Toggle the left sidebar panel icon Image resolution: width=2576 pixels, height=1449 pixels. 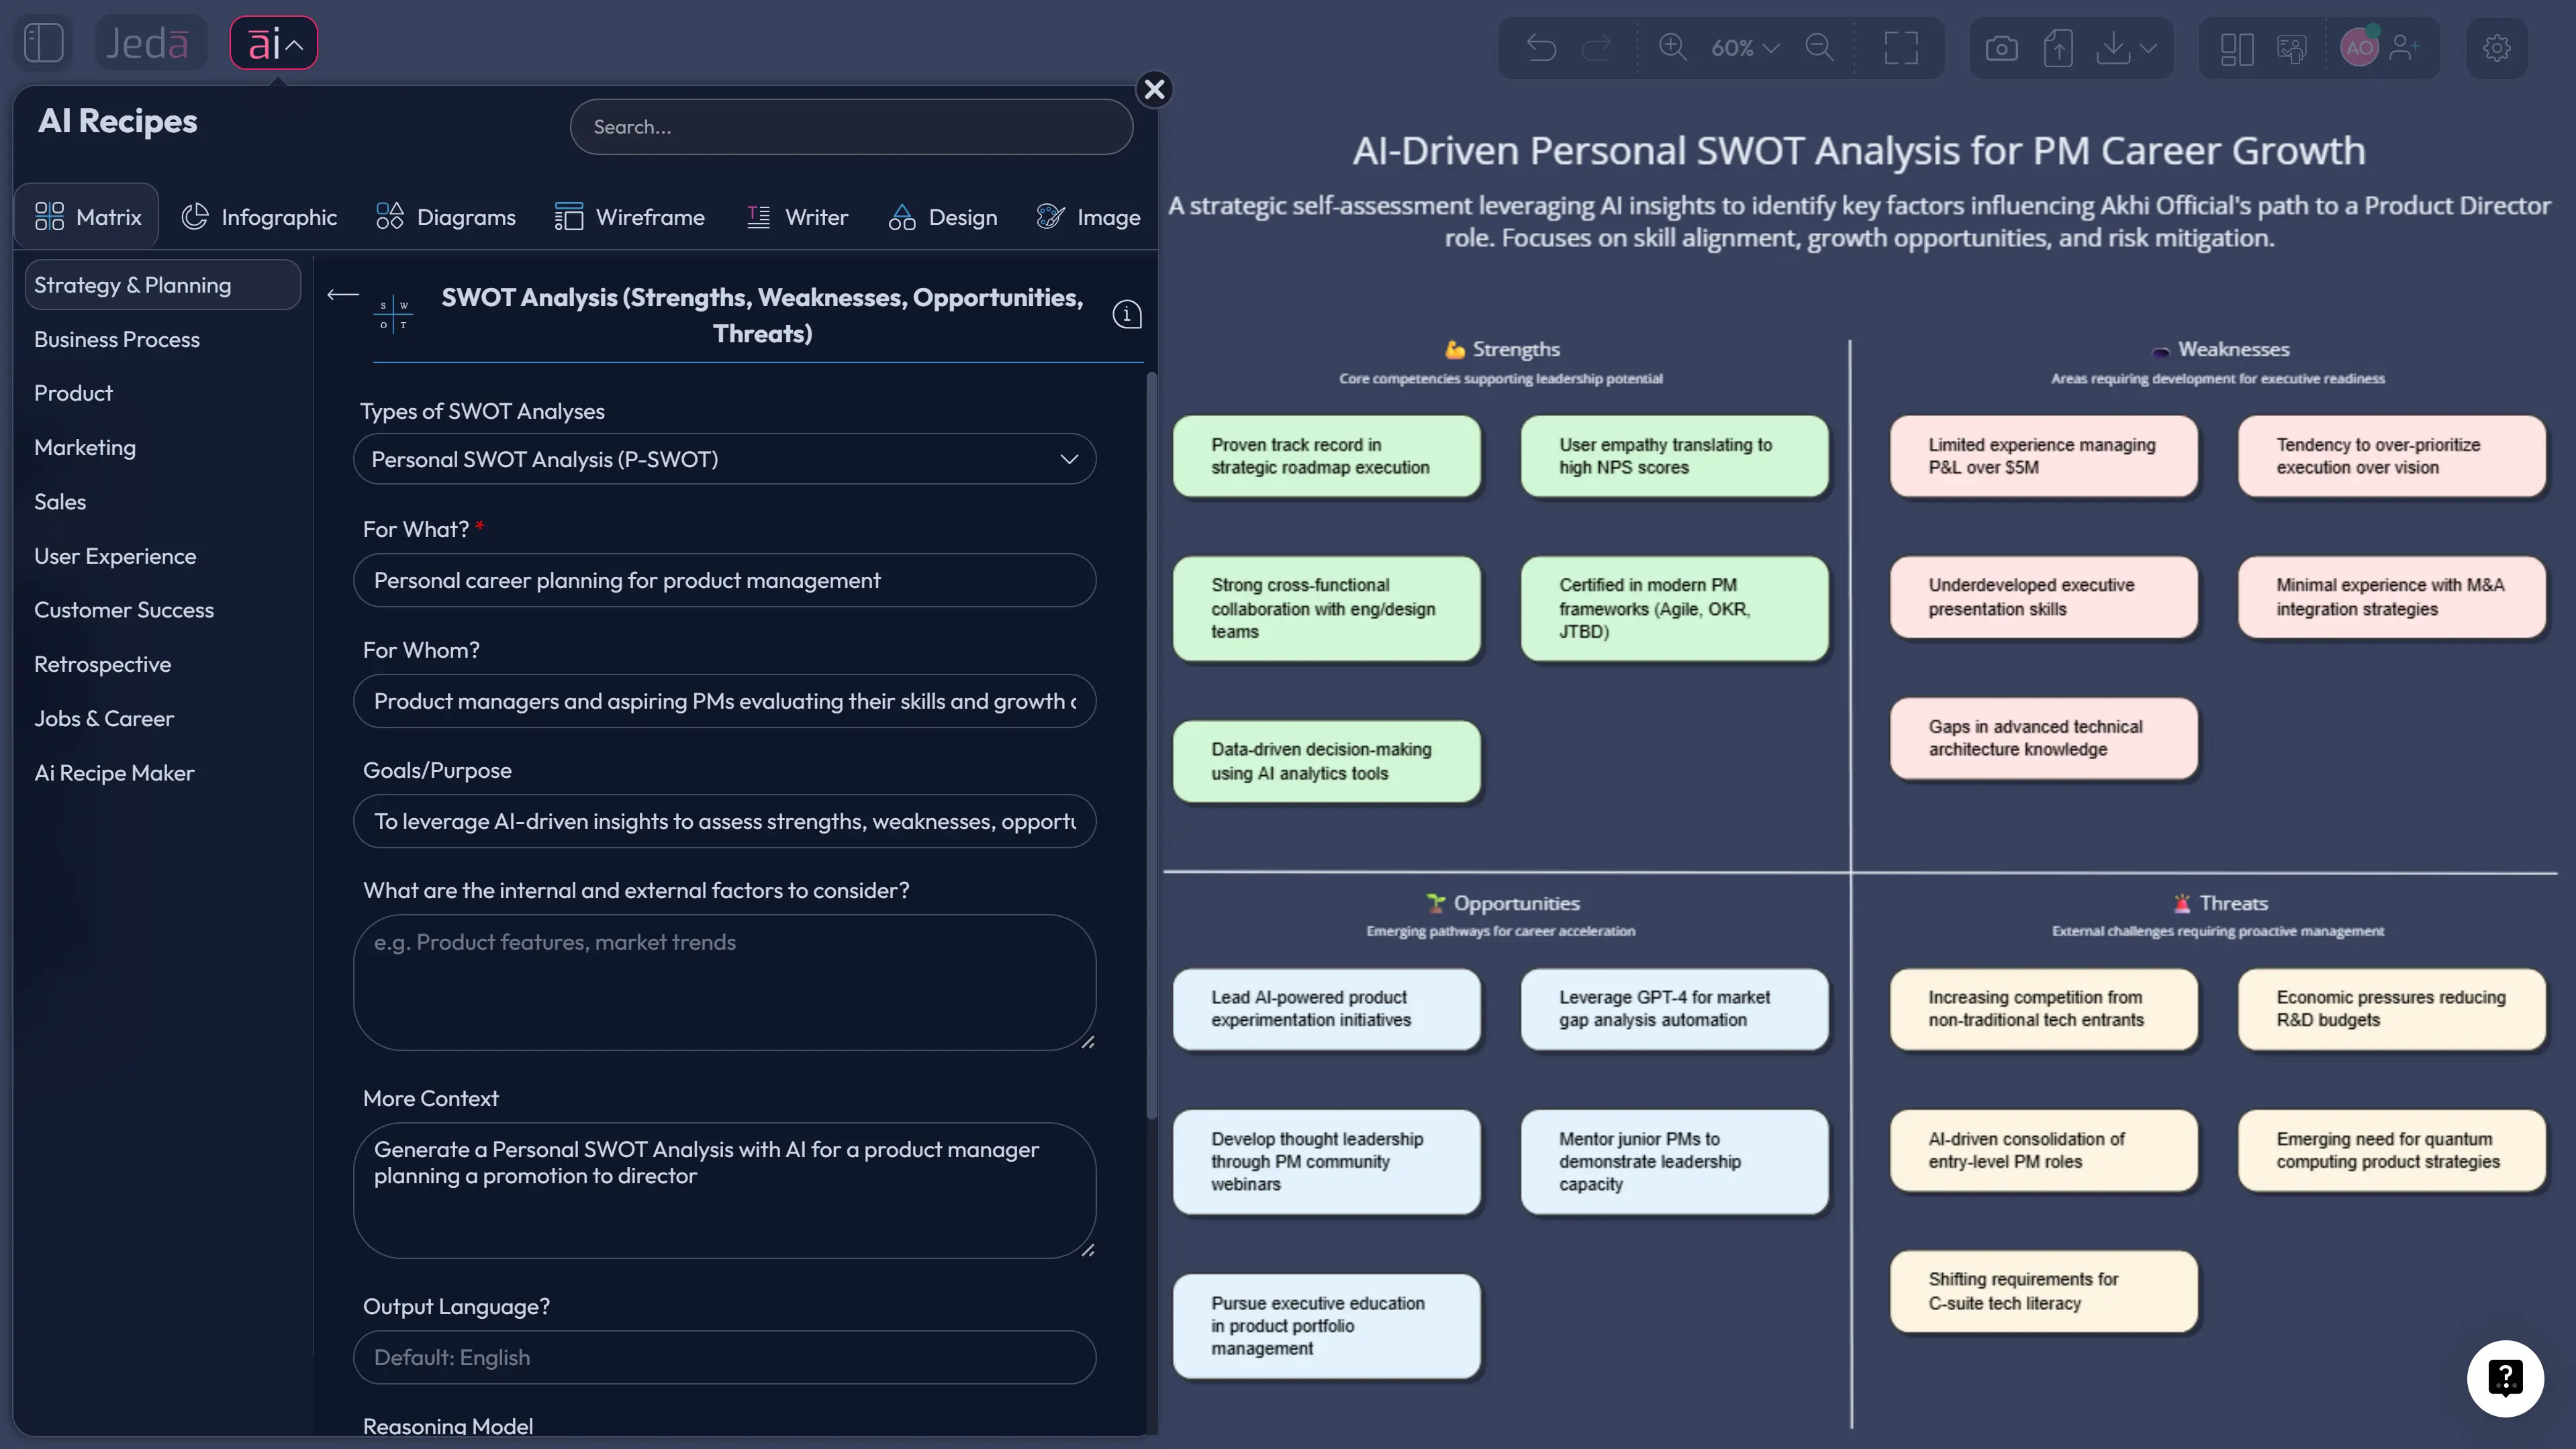click(x=43, y=42)
